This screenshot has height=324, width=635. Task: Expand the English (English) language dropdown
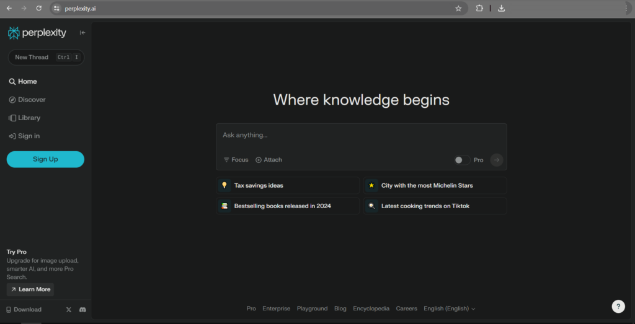450,309
